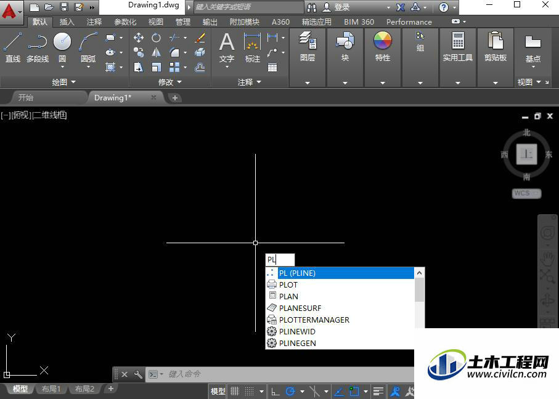559x399 pixels.
Task: Open the Circle tool dropdown arrow
Action: (x=62, y=67)
